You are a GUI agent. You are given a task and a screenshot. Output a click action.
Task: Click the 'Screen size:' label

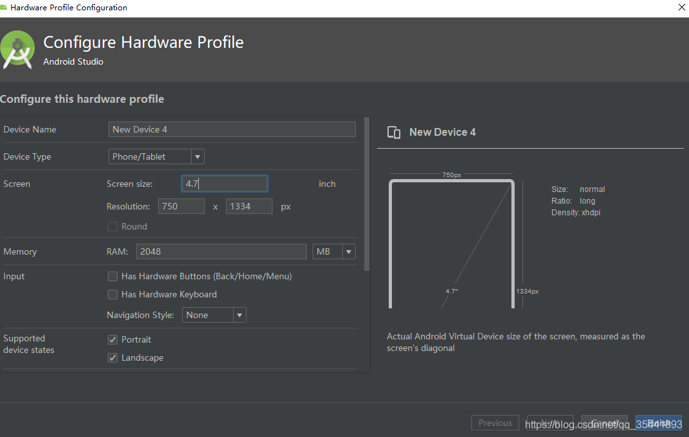[x=130, y=184]
